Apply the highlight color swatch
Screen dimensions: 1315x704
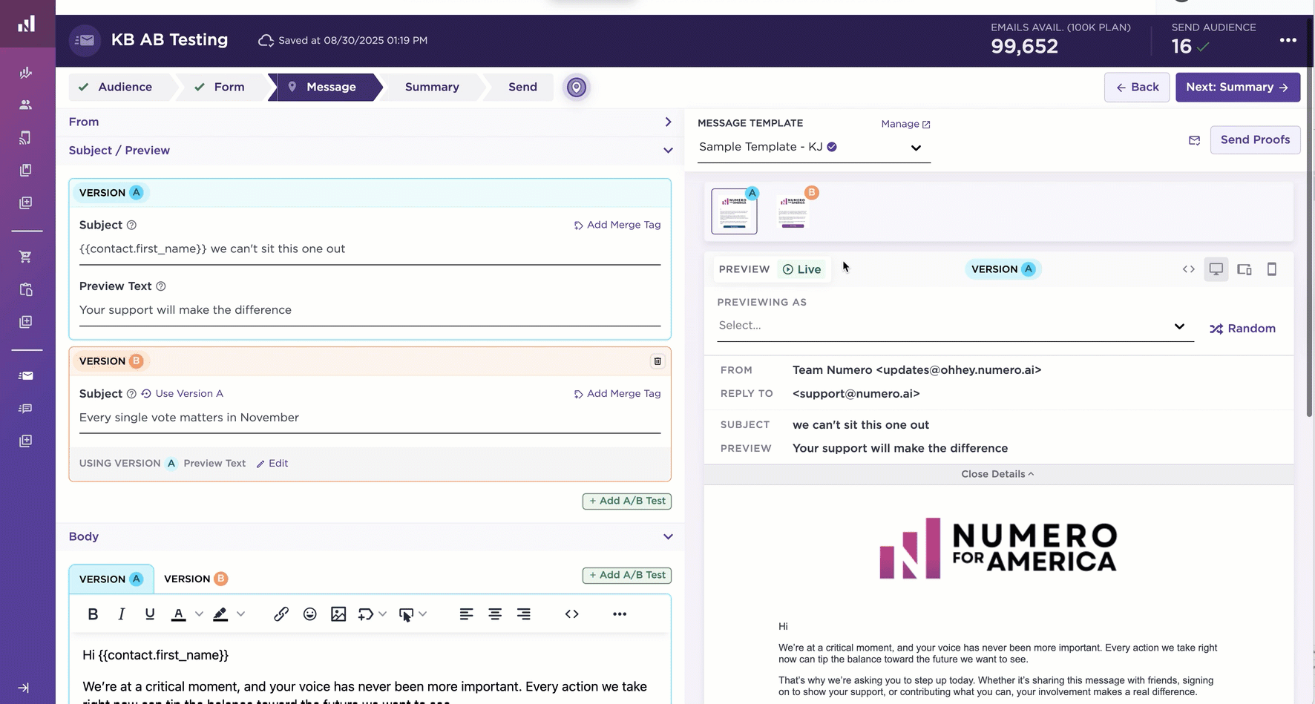tap(220, 614)
